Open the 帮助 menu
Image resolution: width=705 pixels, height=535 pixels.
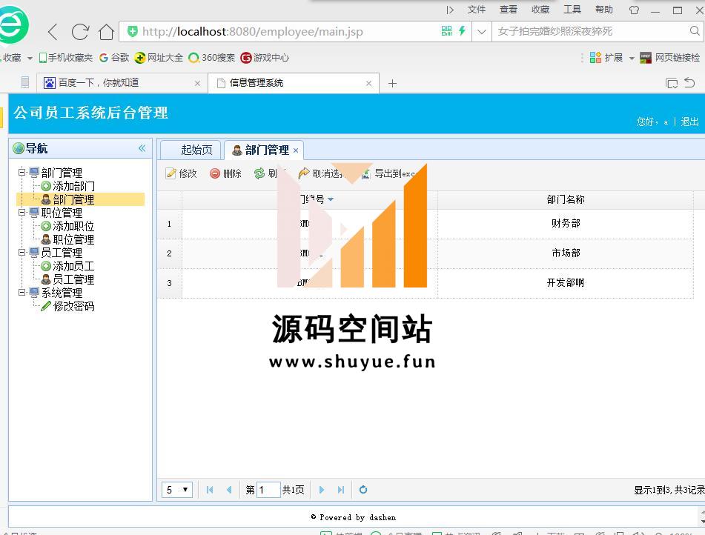(x=604, y=10)
